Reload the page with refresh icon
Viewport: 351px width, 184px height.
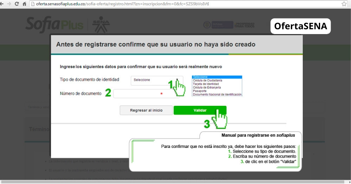tap(16, 4)
